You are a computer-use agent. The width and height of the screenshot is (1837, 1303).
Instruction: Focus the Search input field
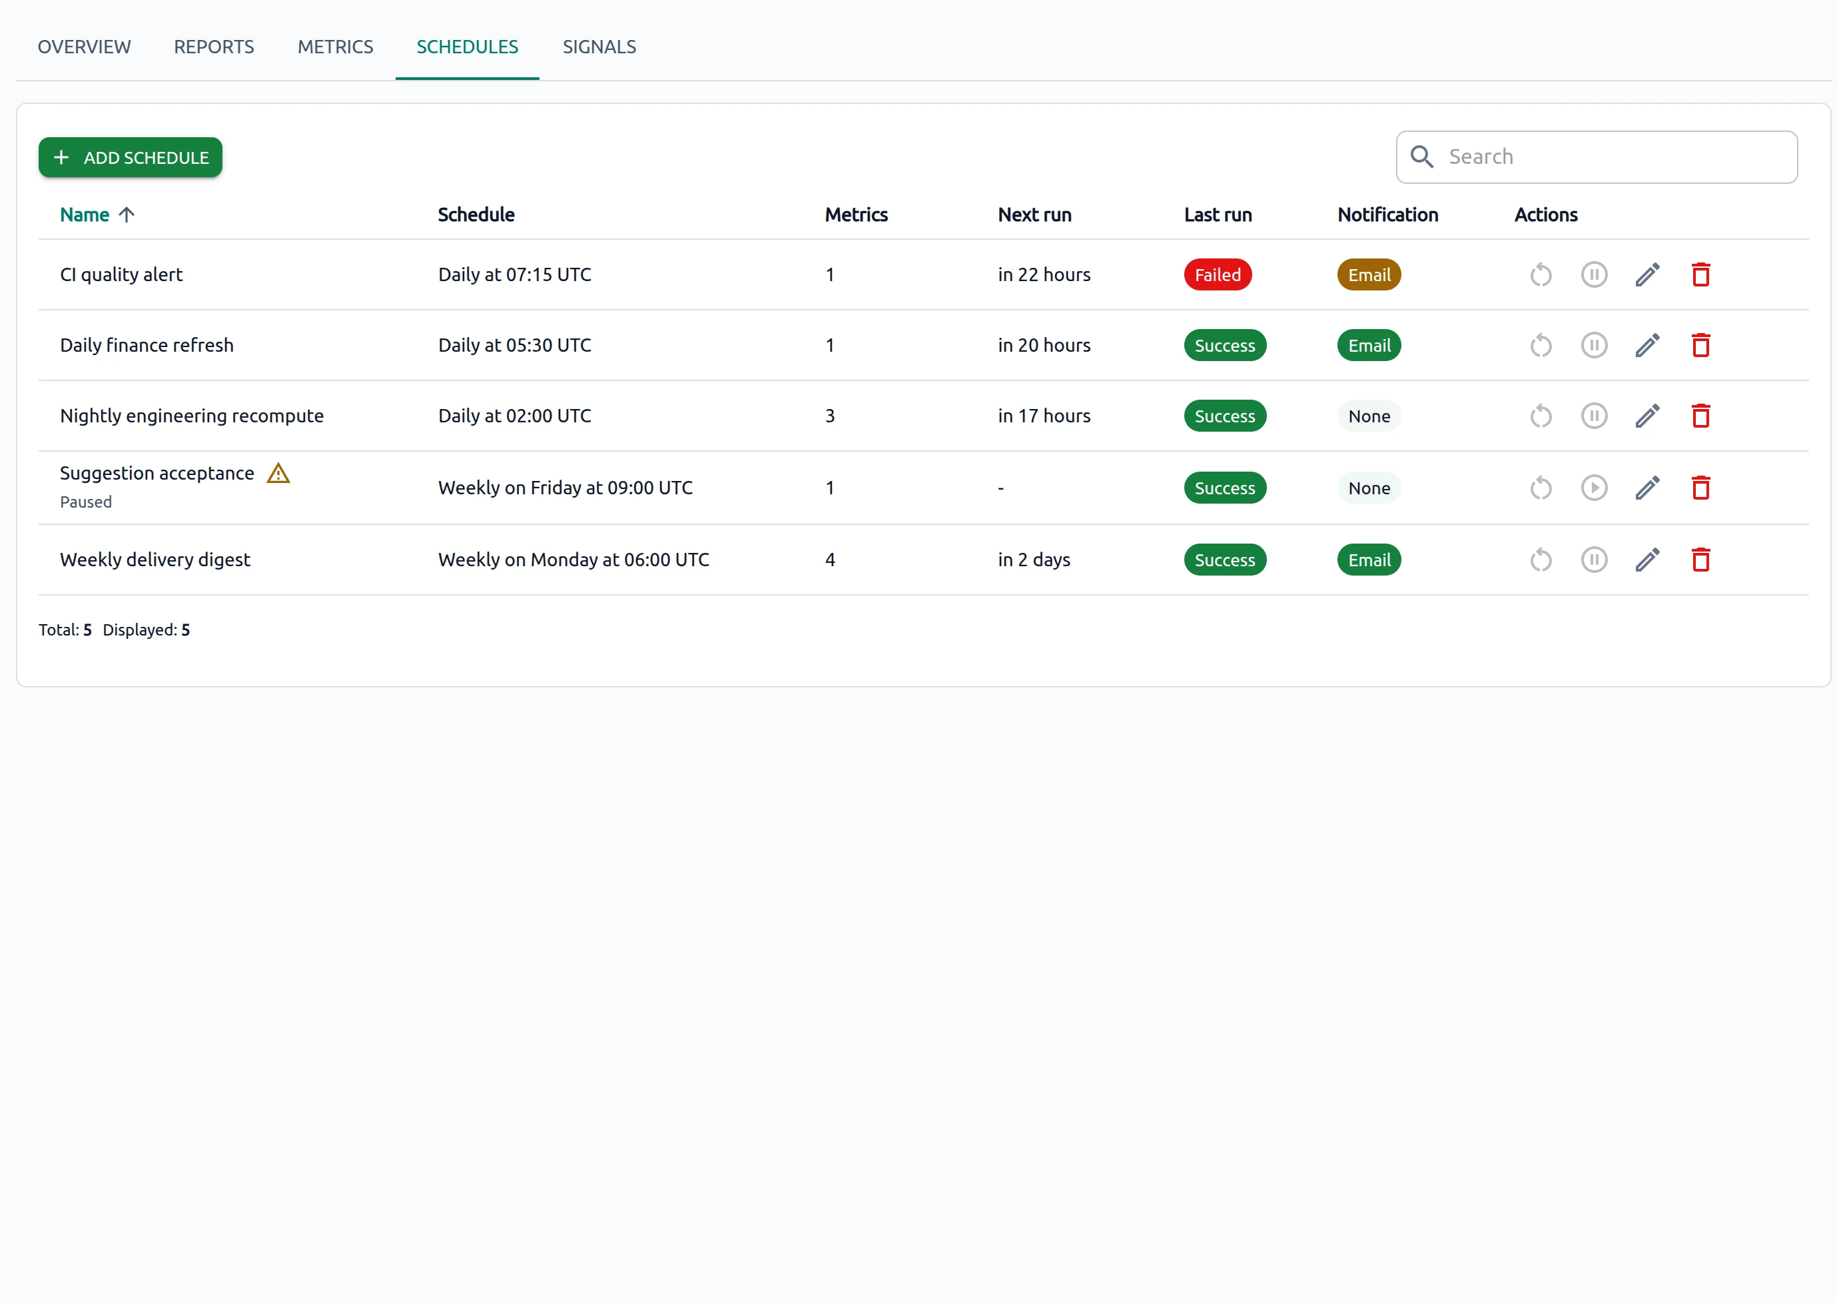point(1597,157)
